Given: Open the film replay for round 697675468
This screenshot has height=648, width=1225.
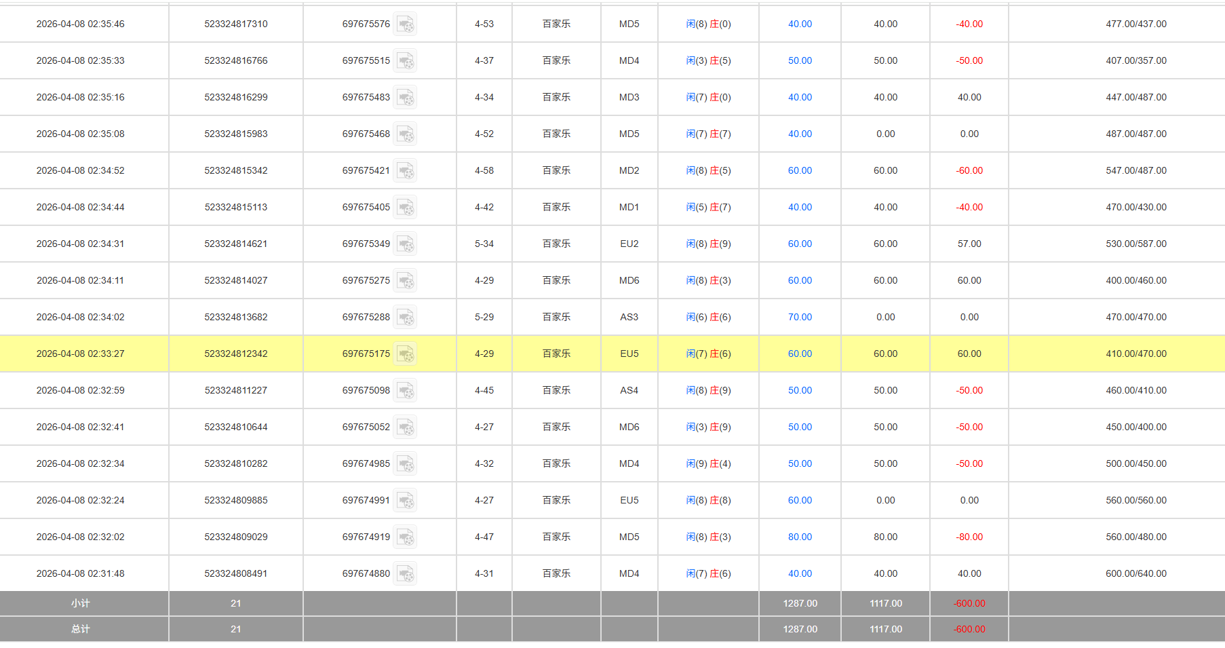Looking at the screenshot, I should (x=406, y=134).
